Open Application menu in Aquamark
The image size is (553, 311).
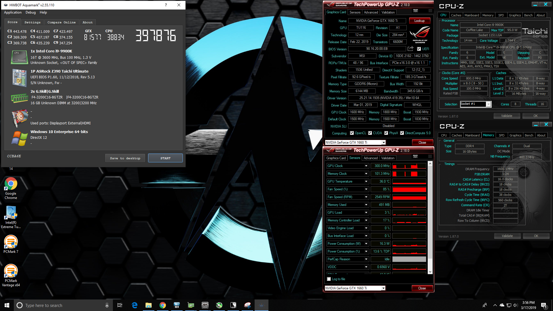[x=13, y=12]
